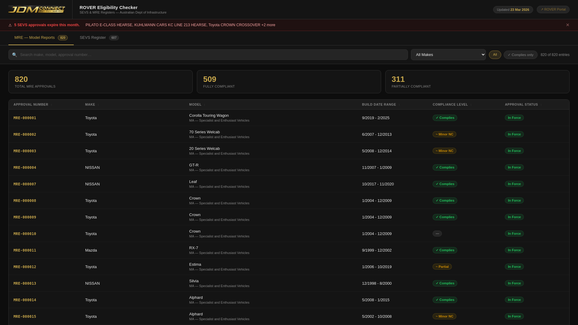The width and height of the screenshot is (578, 325).
Task: Select the Estima model cell
Action: [x=219, y=267]
